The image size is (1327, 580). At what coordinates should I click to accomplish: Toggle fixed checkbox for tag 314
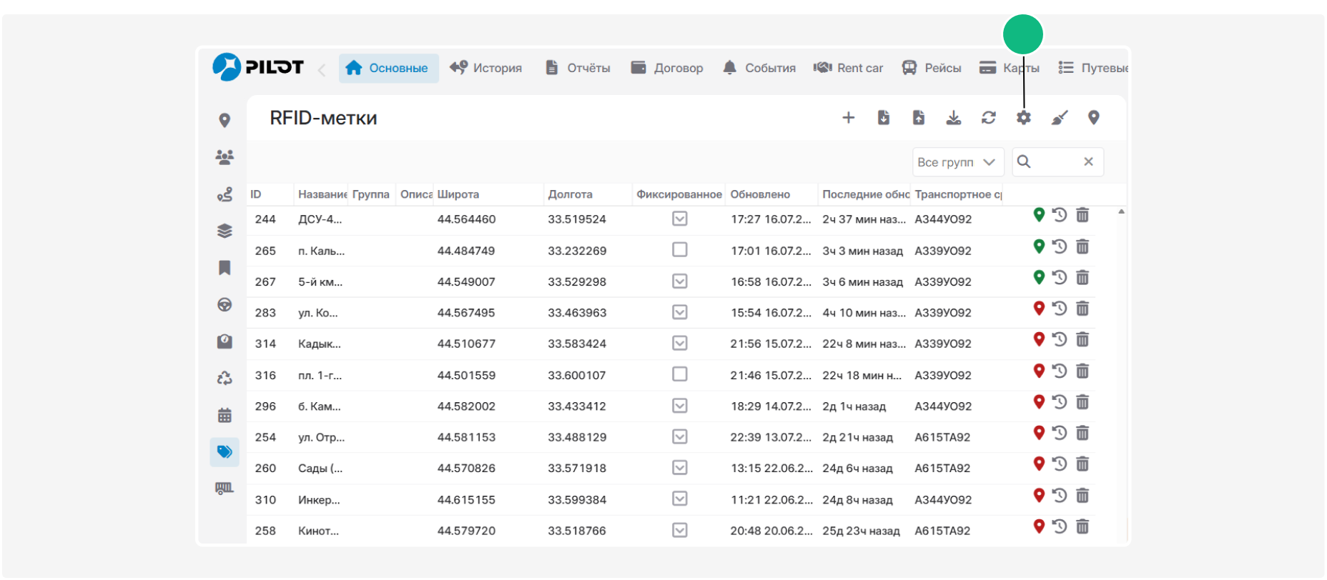click(680, 344)
